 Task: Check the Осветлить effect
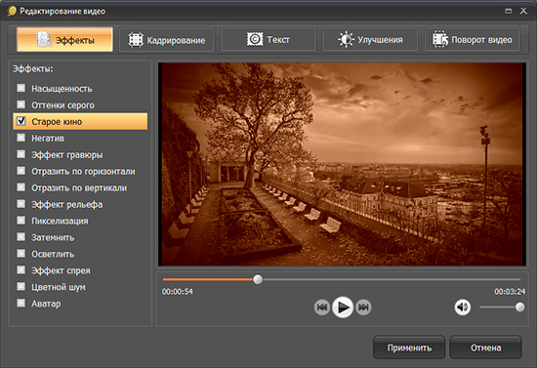(21, 254)
